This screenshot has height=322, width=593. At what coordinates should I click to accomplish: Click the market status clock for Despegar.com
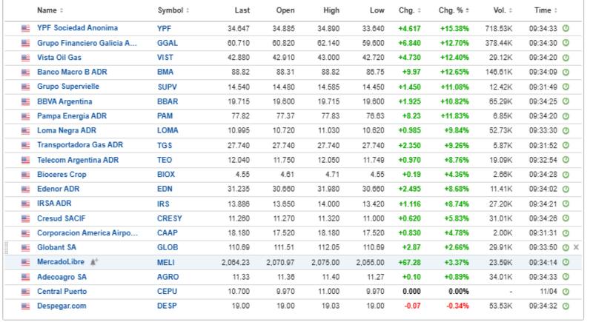tap(566, 306)
